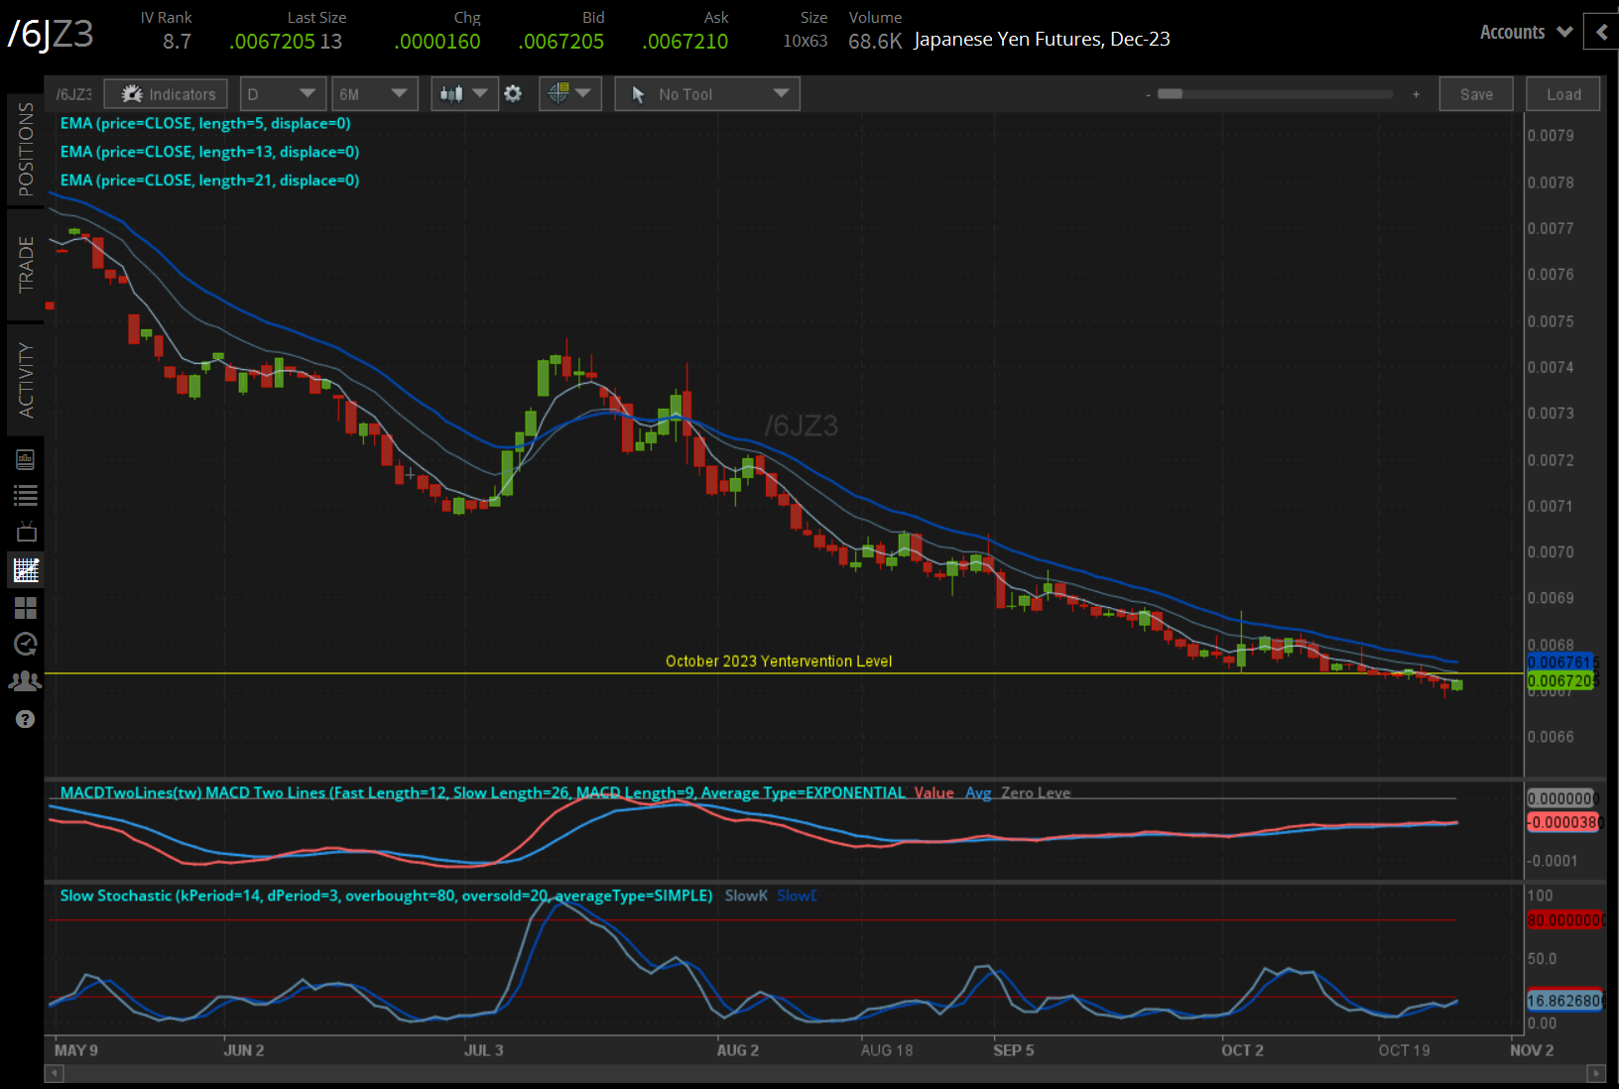Open the 6M time range dropdown
The height and width of the screenshot is (1089, 1619).
[x=374, y=94]
